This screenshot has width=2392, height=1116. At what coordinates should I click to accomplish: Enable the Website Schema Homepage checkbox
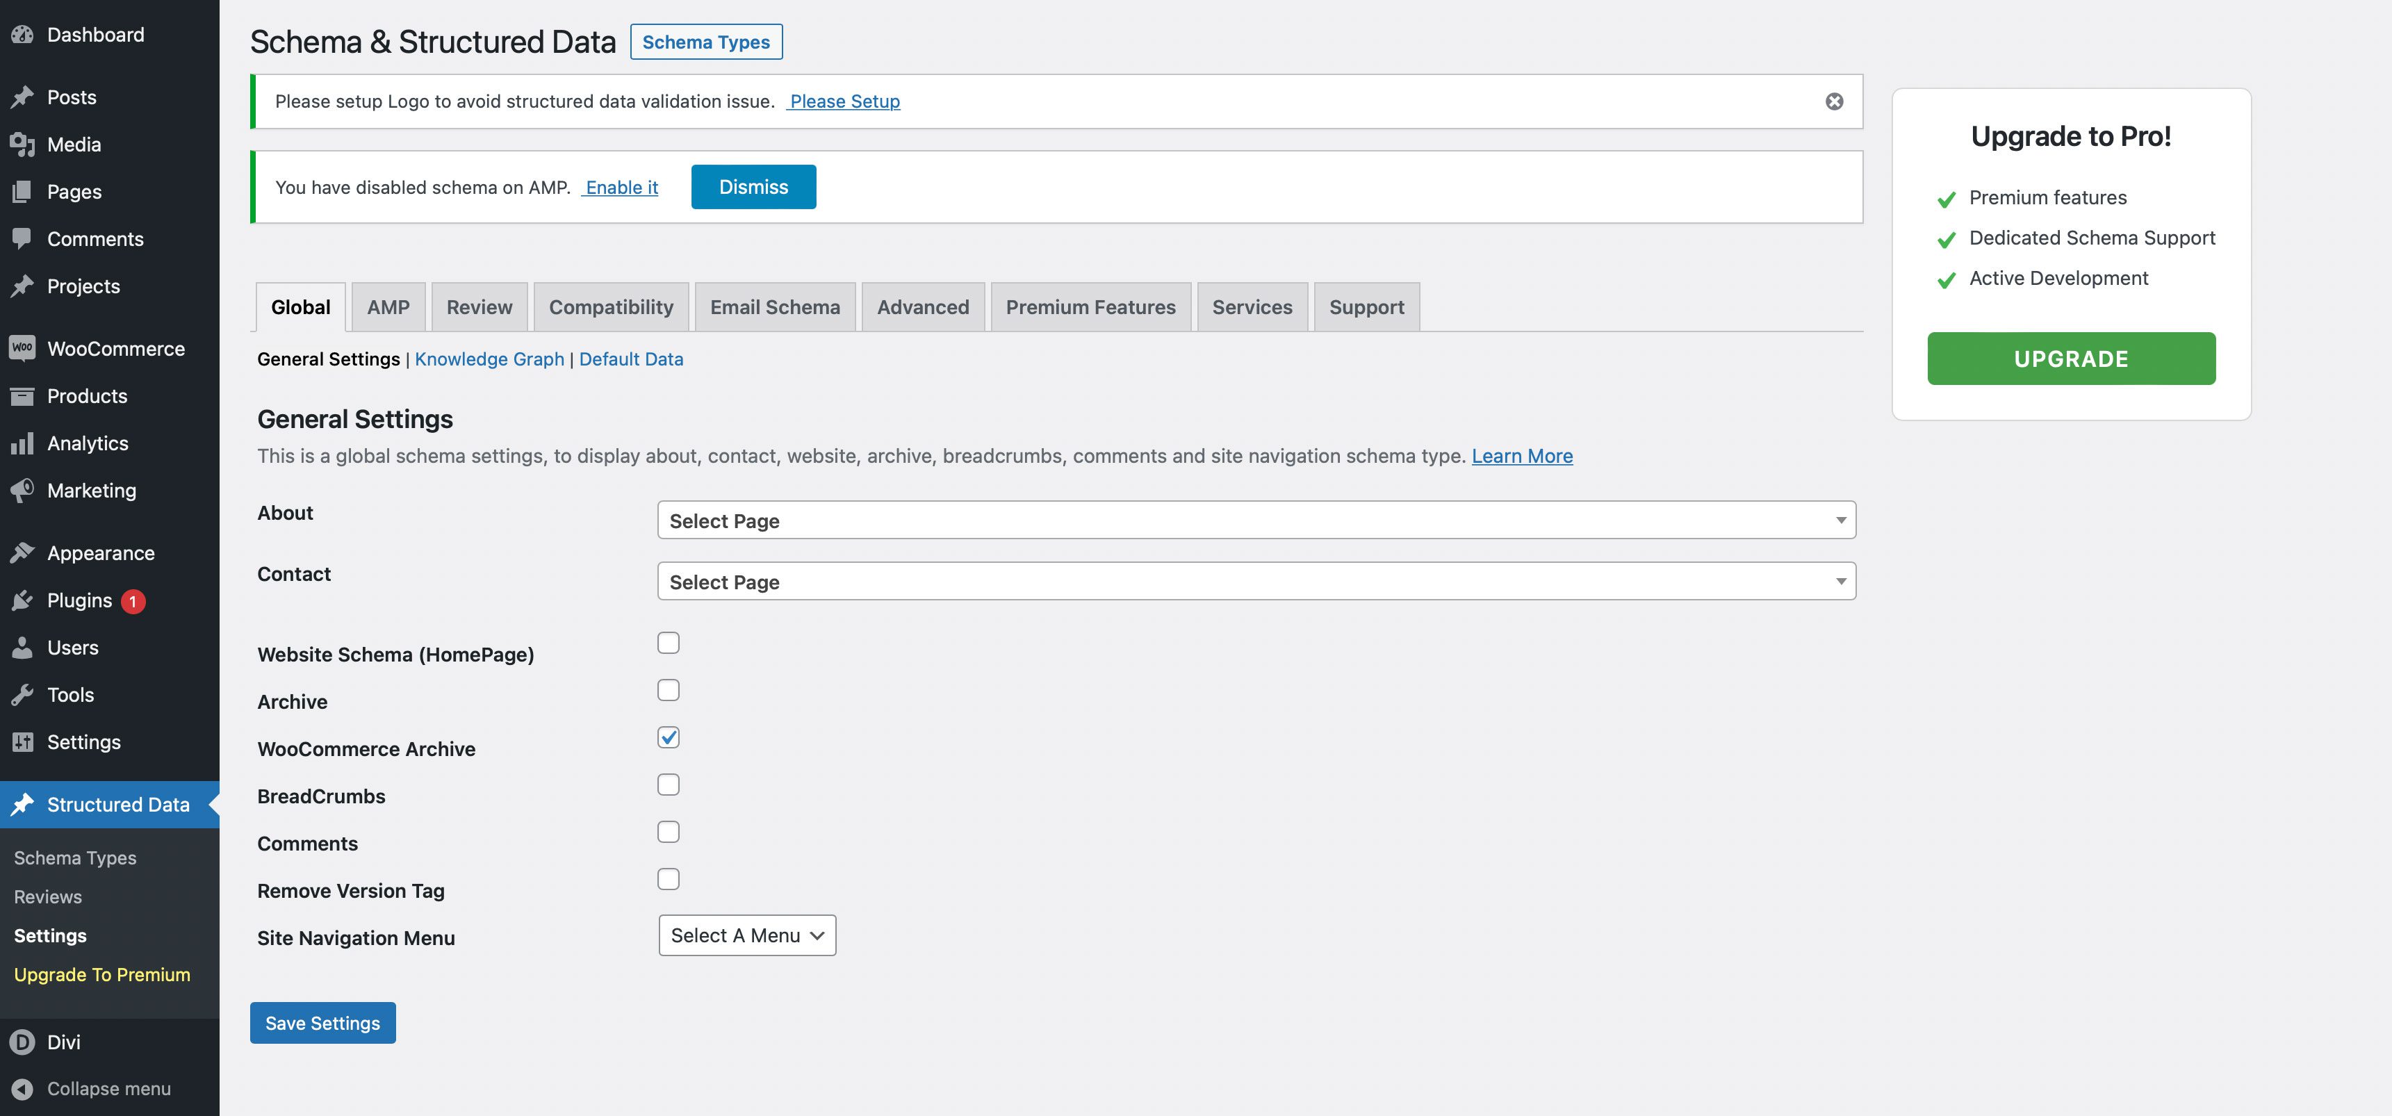666,642
